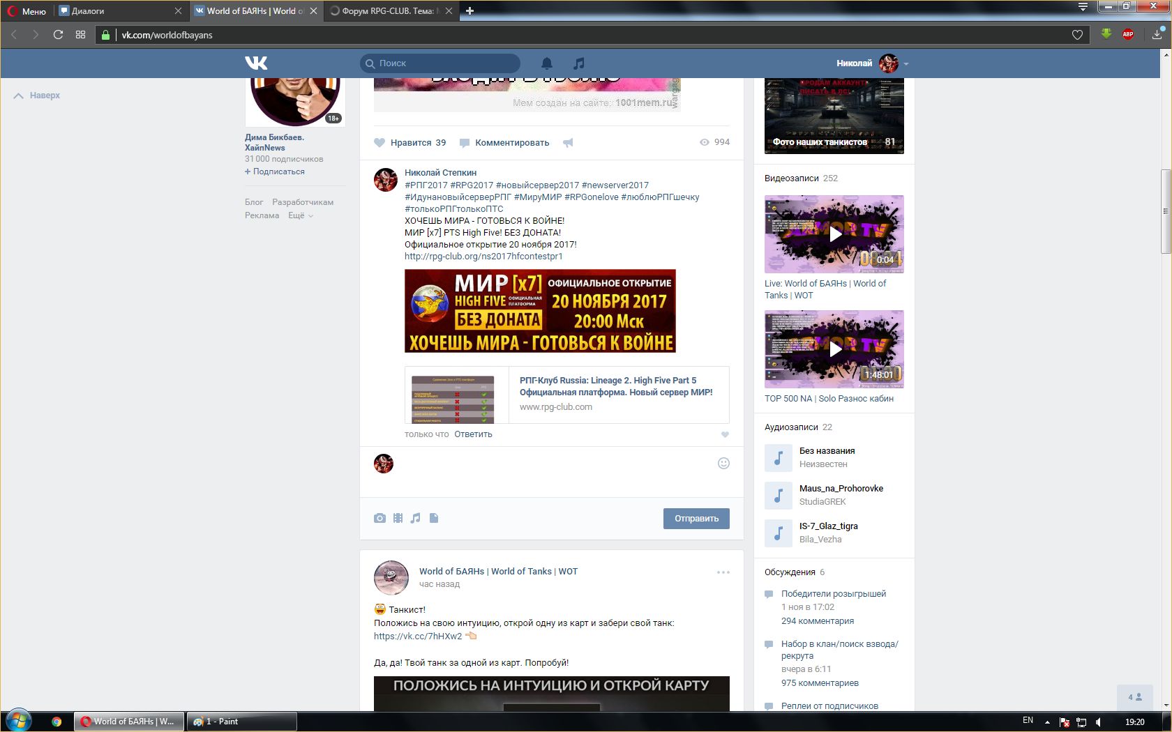Screen dimensions: 1172x732
Task: Open Николай Степкин's profile from the comment
Action: tap(440, 172)
